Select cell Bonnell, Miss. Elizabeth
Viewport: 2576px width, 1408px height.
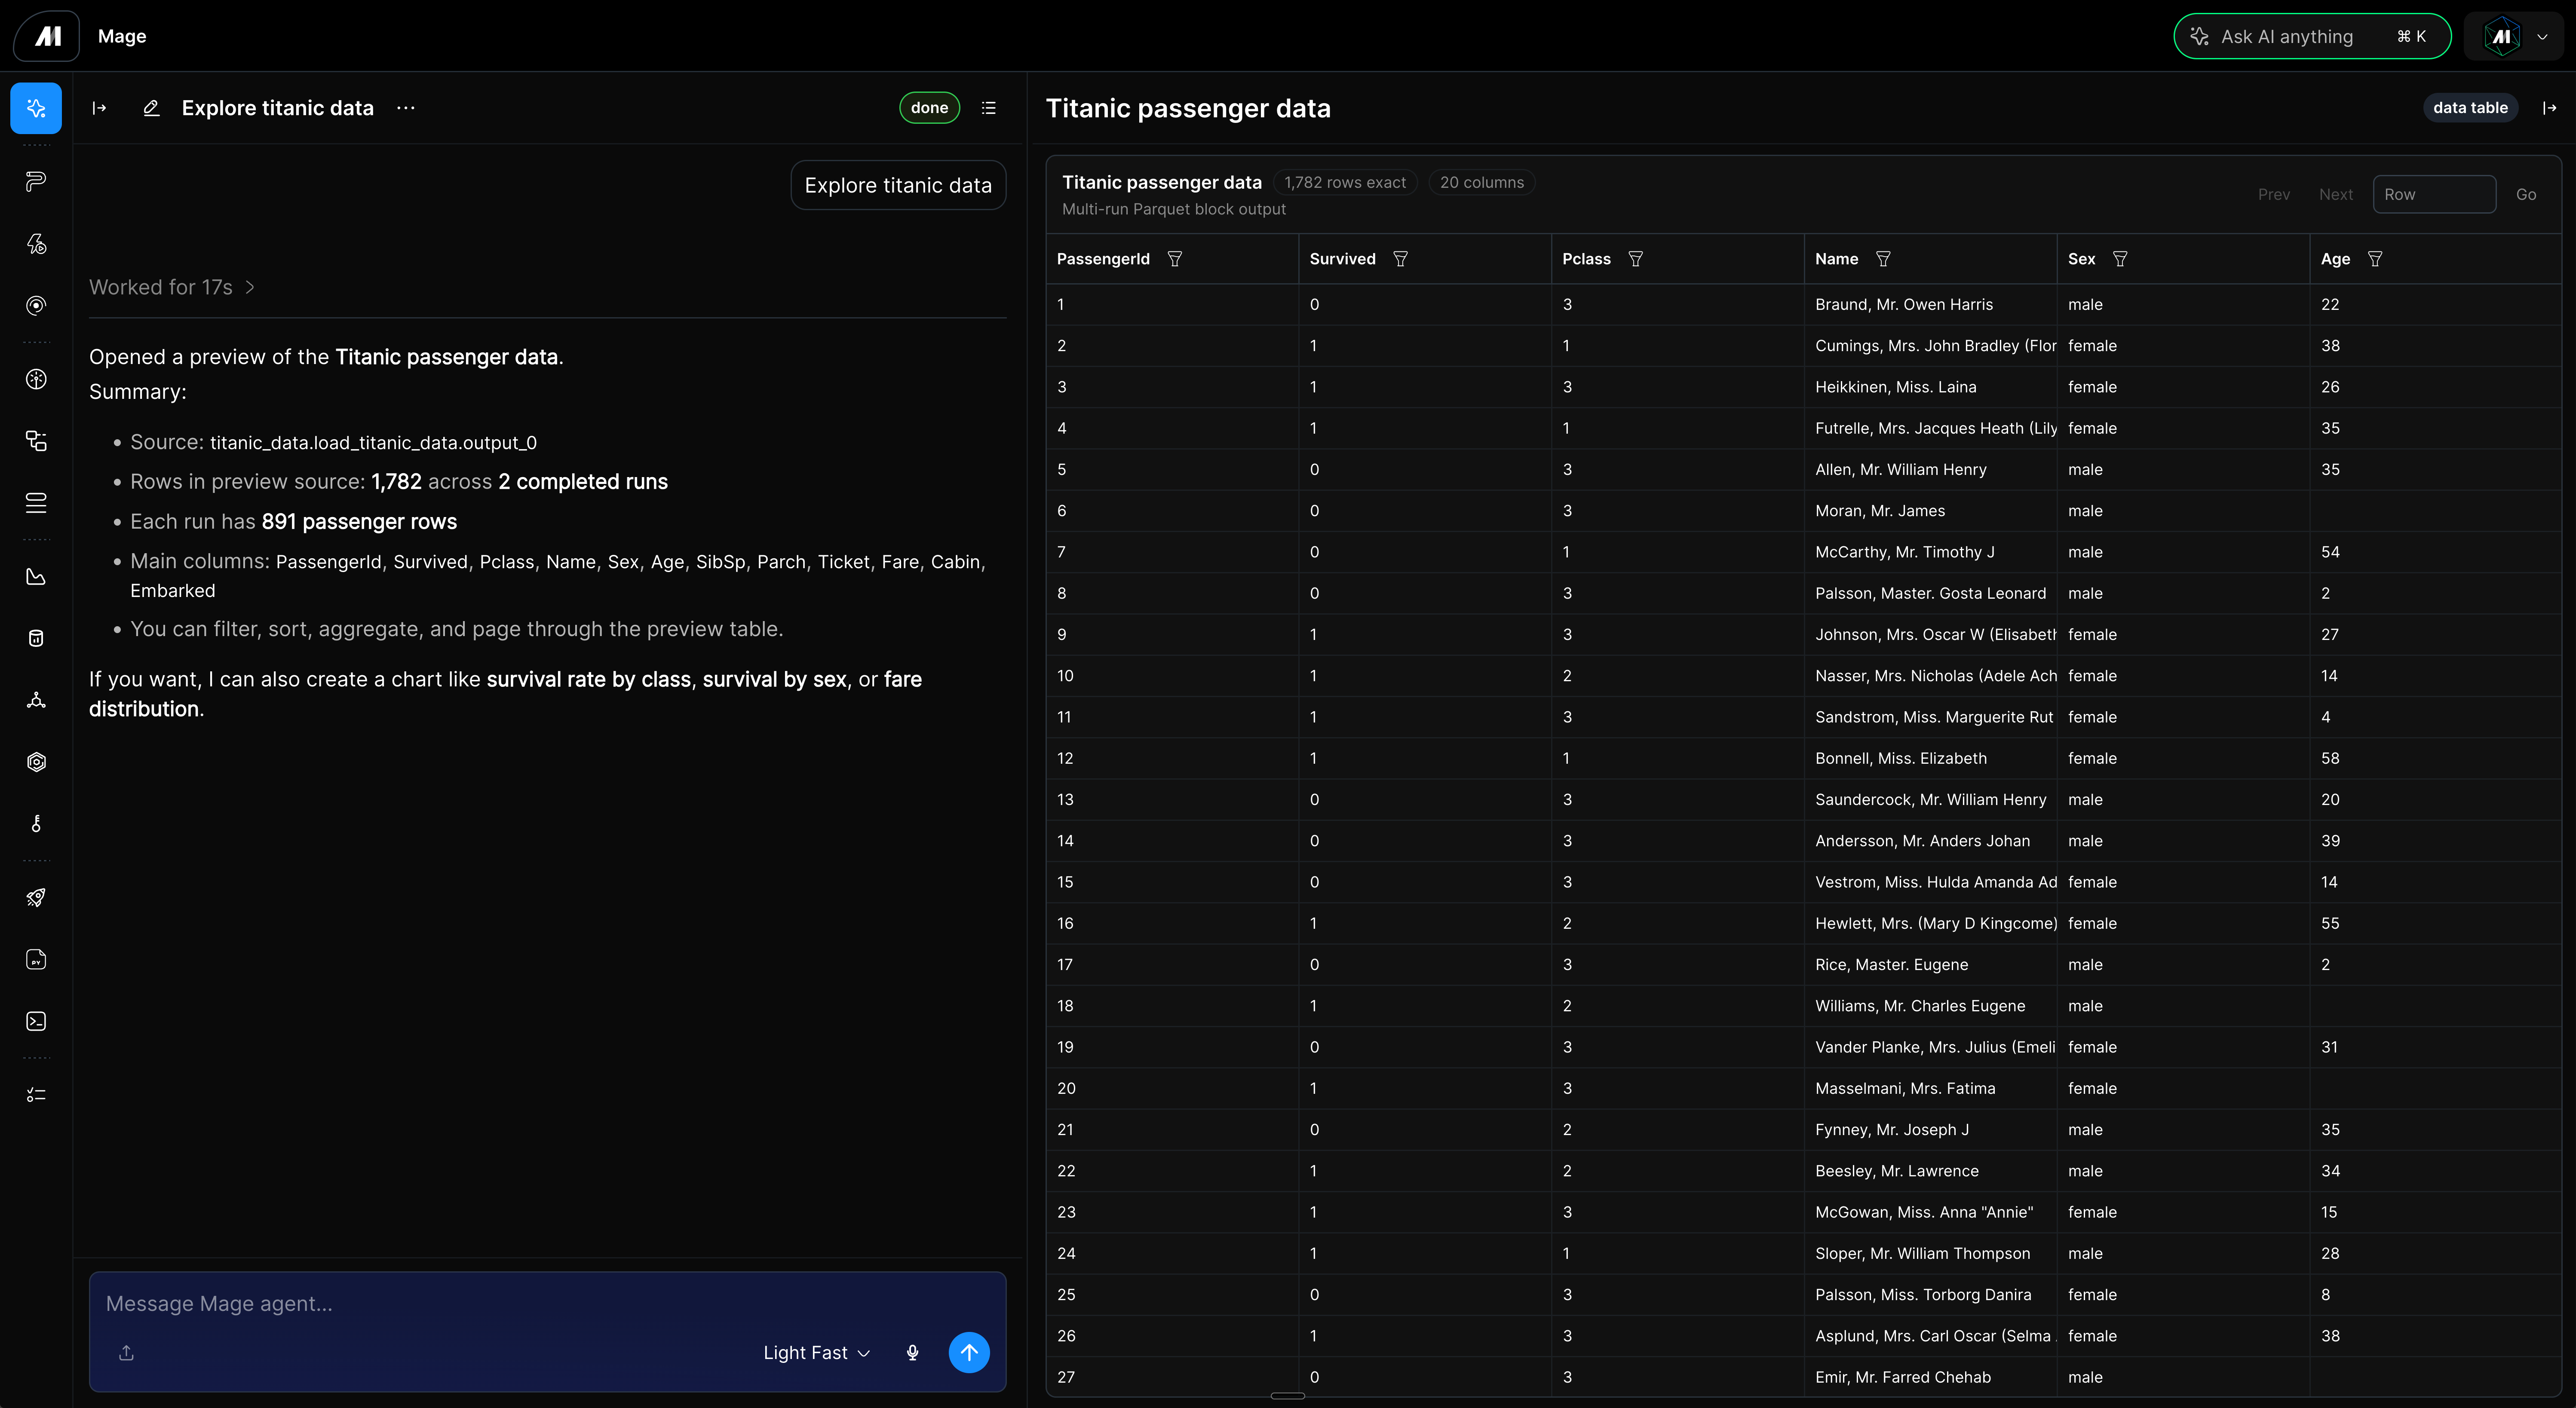1930,758
